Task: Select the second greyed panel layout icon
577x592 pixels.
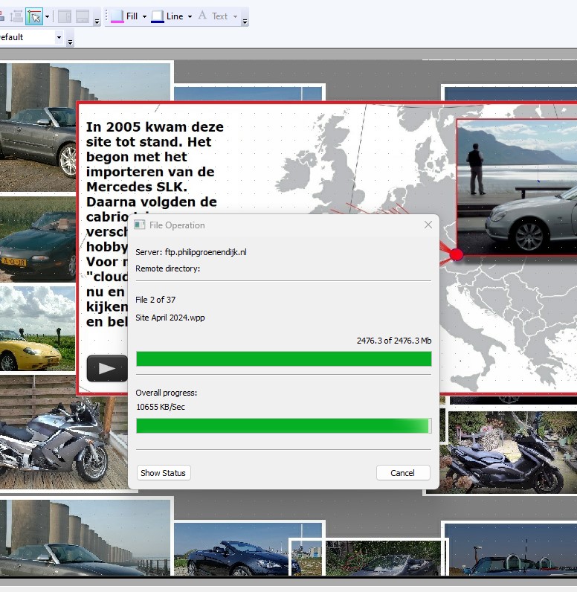Action: (83, 16)
